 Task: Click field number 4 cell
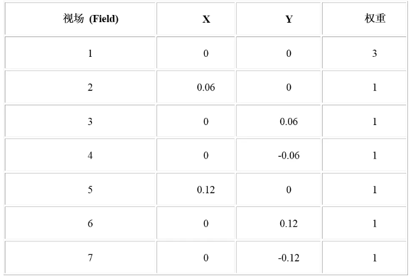click(80, 155)
